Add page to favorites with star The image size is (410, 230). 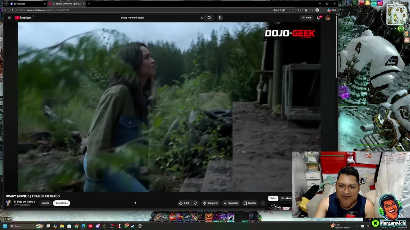point(293,10)
